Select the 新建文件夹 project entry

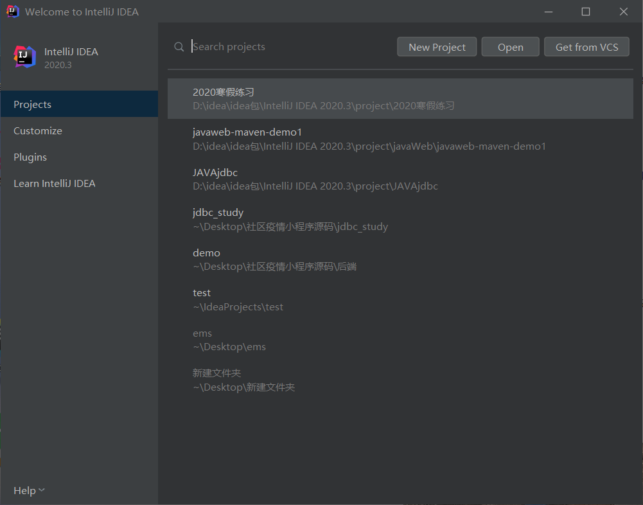[400, 380]
